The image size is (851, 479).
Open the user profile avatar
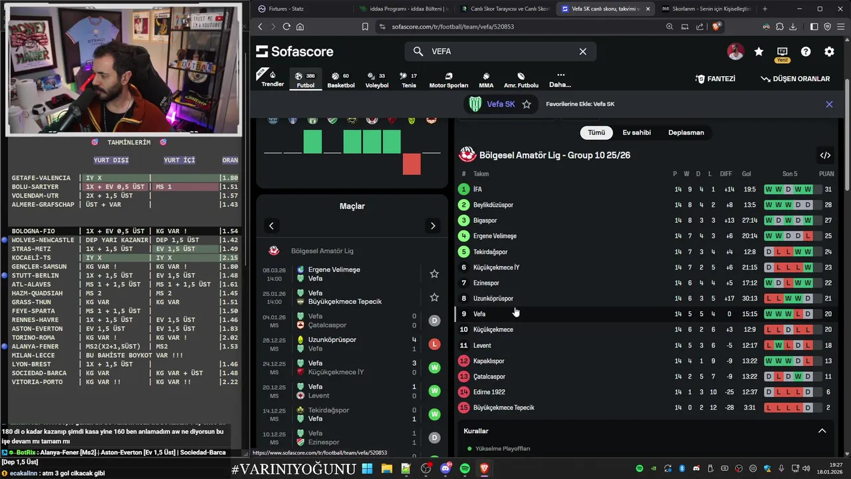click(735, 51)
